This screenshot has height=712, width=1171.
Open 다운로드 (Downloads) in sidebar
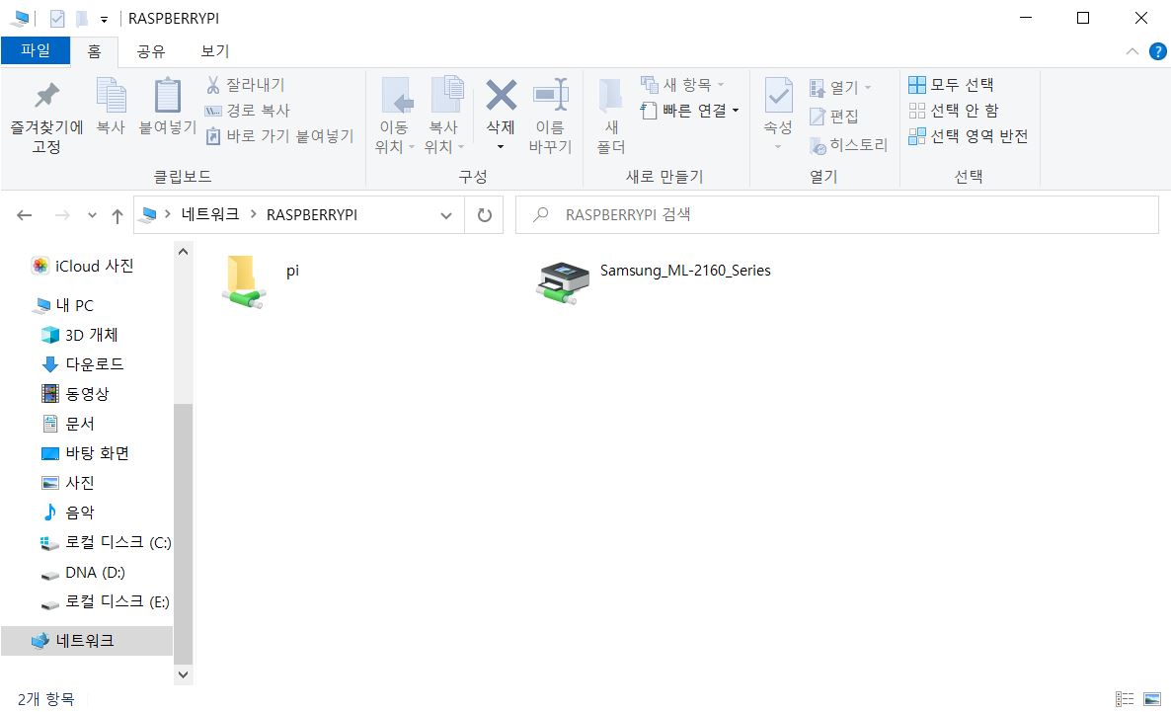tap(83, 363)
